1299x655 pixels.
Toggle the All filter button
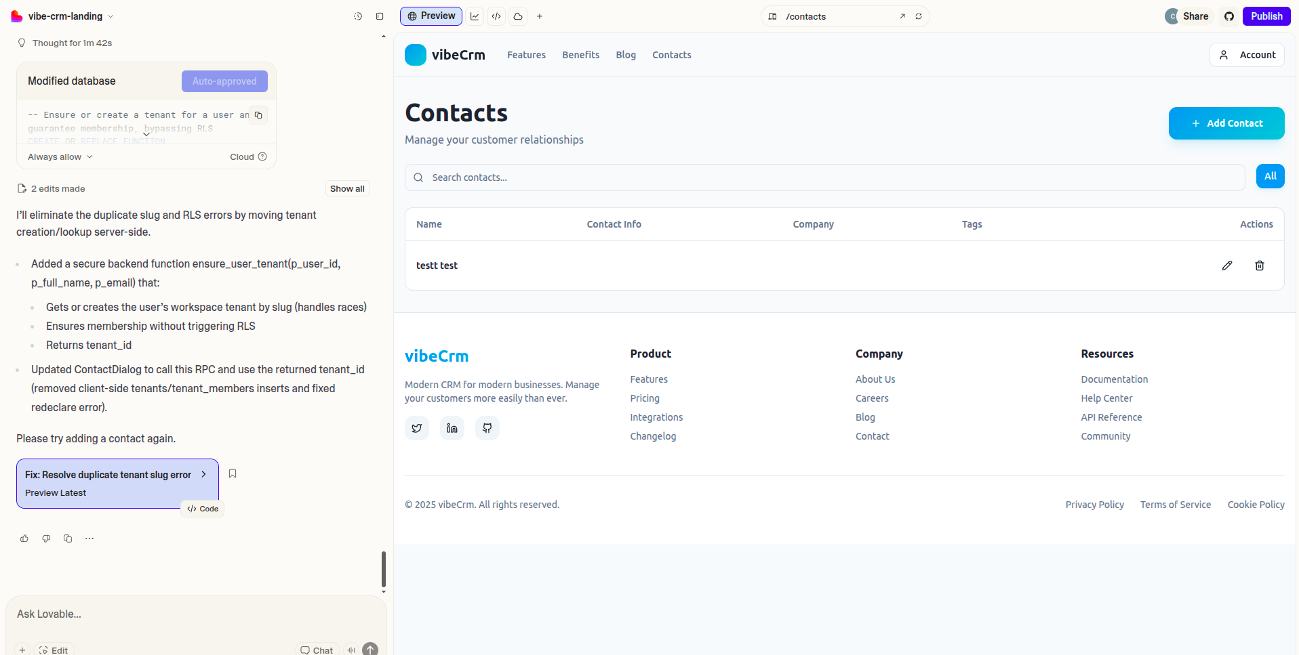pos(1270,176)
